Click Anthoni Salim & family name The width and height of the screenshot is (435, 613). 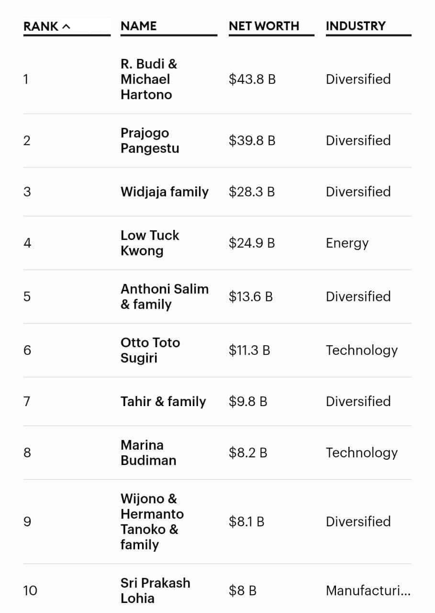[x=164, y=297]
